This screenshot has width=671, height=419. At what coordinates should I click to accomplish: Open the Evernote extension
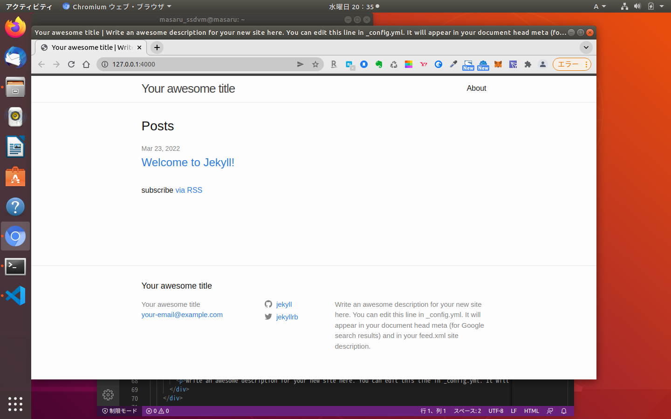[378, 64]
